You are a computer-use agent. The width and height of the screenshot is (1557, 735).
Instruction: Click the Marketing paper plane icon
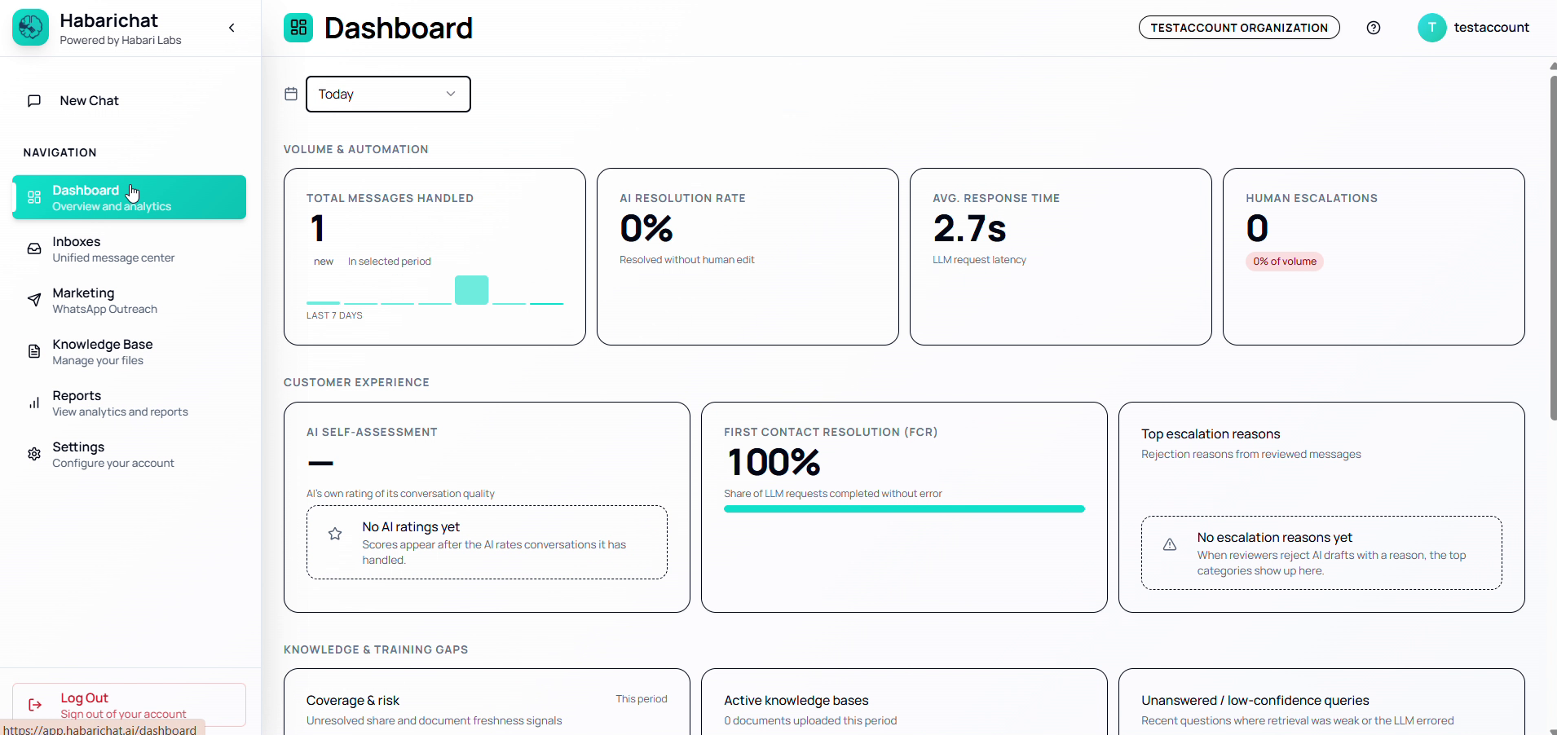pyautogui.click(x=34, y=300)
